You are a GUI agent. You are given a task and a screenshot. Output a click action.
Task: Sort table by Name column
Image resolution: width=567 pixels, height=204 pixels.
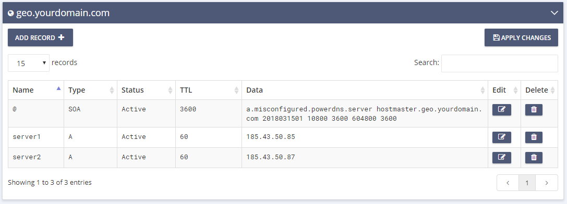pyautogui.click(x=36, y=90)
